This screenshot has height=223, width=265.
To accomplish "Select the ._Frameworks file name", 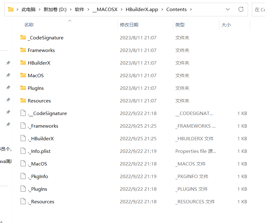I will point(43,126).
